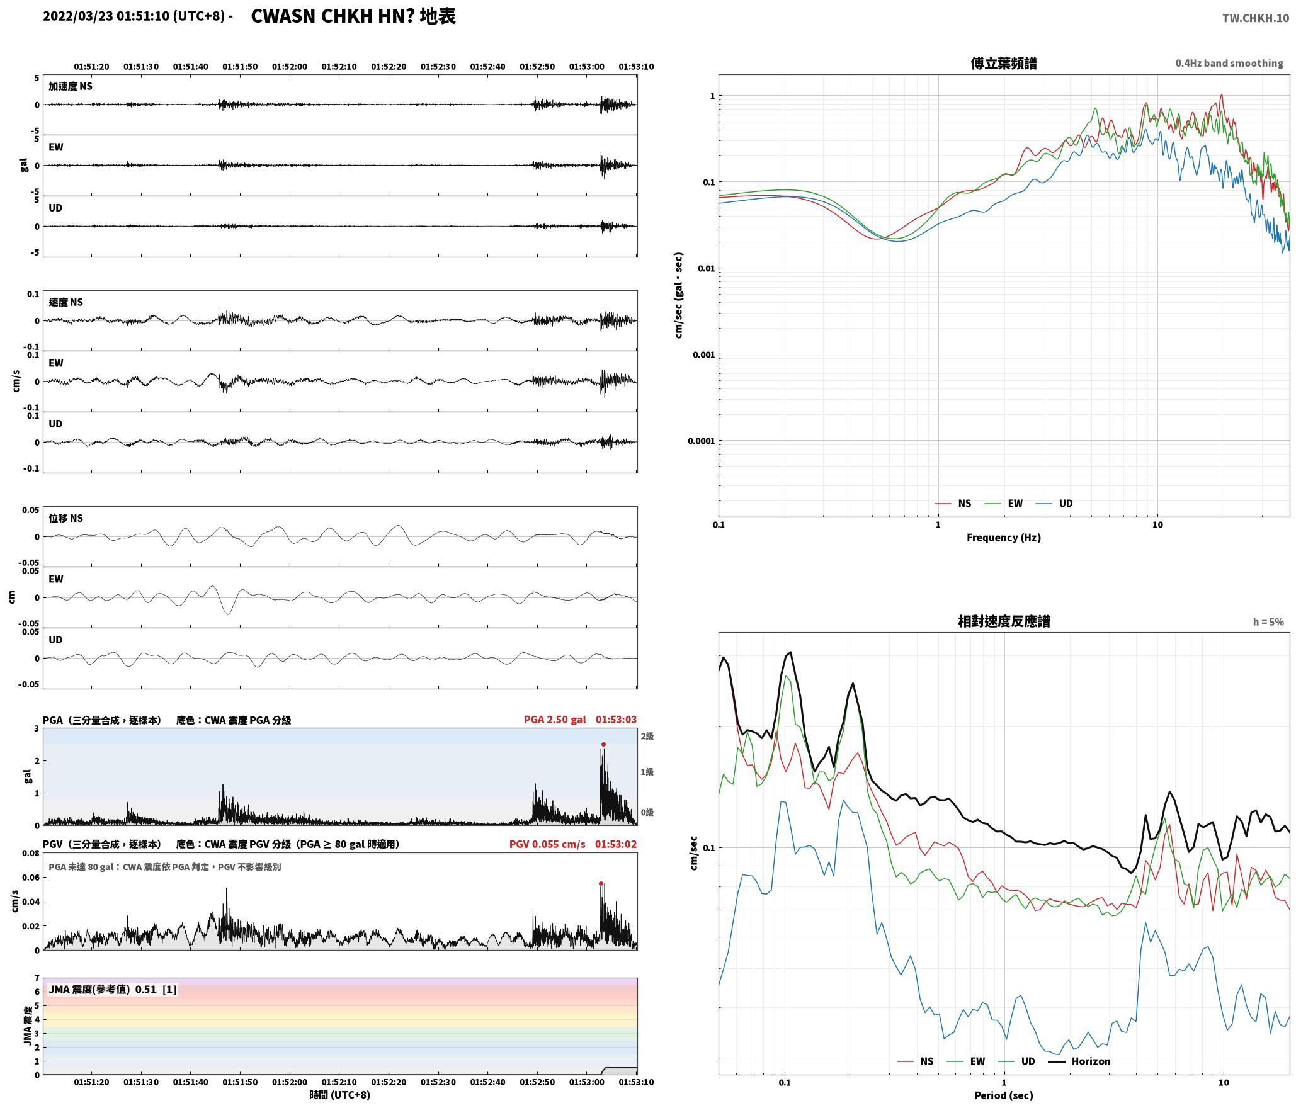The image size is (1296, 1108).
Task: Click the PGA 2.50 gal red readout
Action: pos(554,720)
